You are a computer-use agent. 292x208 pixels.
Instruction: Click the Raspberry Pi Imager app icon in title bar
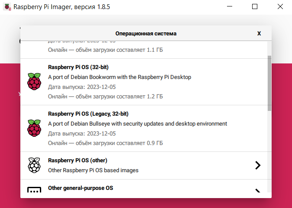click(7, 7)
